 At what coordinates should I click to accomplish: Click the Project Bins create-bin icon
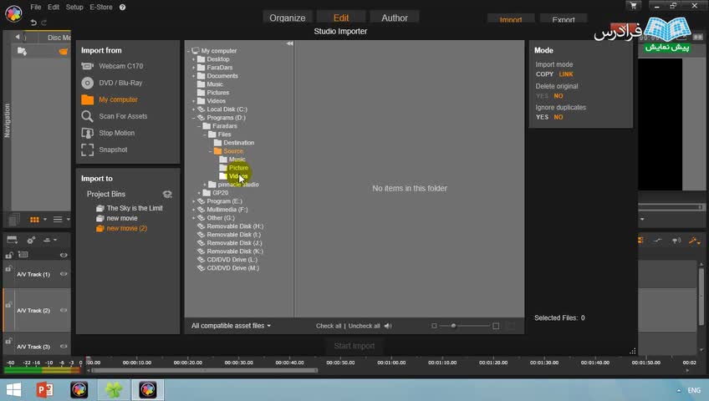167,194
